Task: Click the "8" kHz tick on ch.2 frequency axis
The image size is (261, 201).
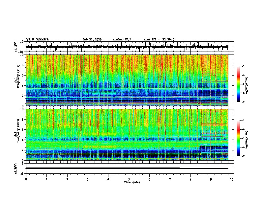Action: click(23, 120)
